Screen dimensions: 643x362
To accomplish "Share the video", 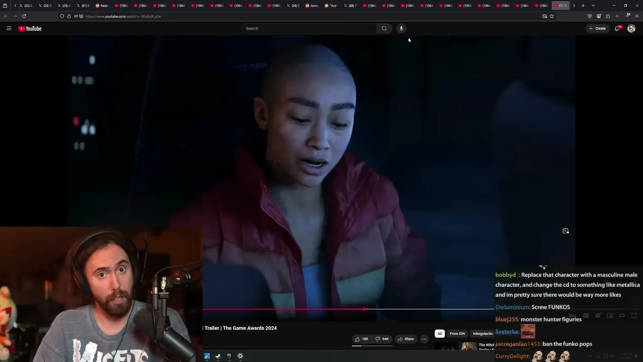I will [405, 339].
